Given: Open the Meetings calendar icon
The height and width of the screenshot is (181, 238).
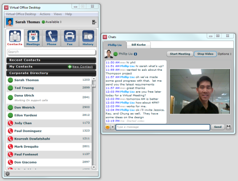Looking at the screenshot, I should [x=33, y=36].
